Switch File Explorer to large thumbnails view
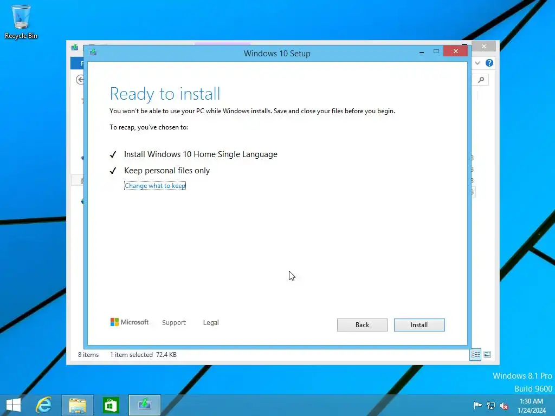 click(x=487, y=354)
